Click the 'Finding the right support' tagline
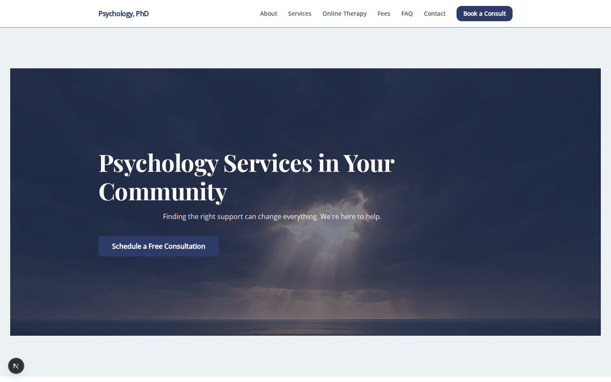611x382 pixels. point(272,216)
